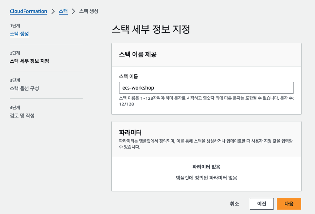Select step 2 스택 세부 정보 지정
The image size is (315, 214).
click(x=29, y=61)
